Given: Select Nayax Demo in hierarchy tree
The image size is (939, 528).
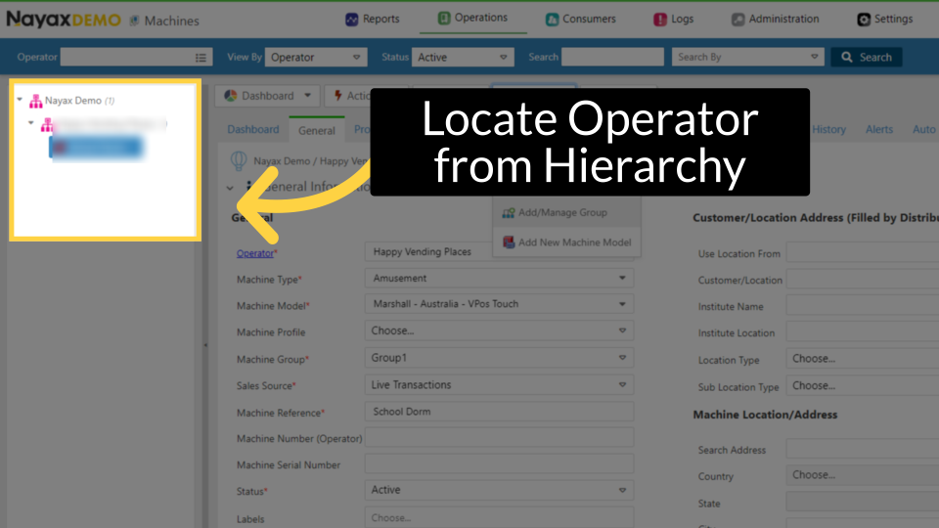Looking at the screenshot, I should 73,101.
